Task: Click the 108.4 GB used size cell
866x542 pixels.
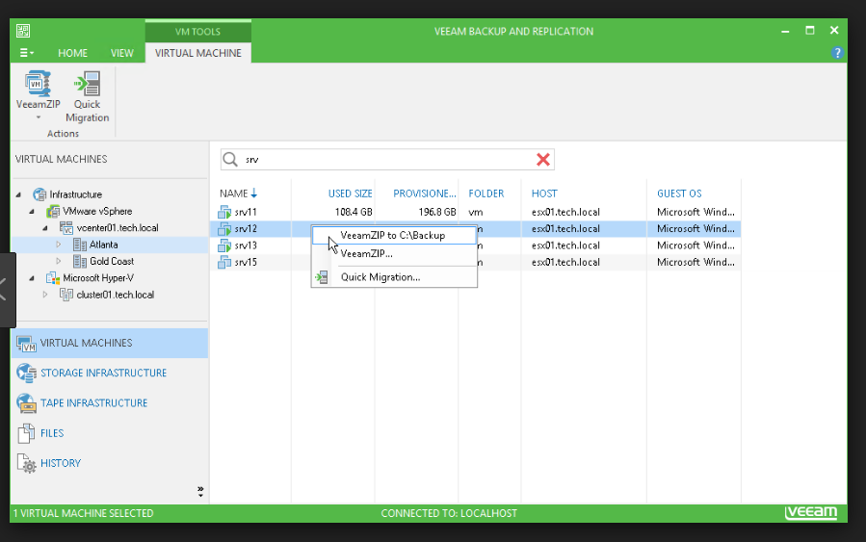Action: tap(354, 212)
